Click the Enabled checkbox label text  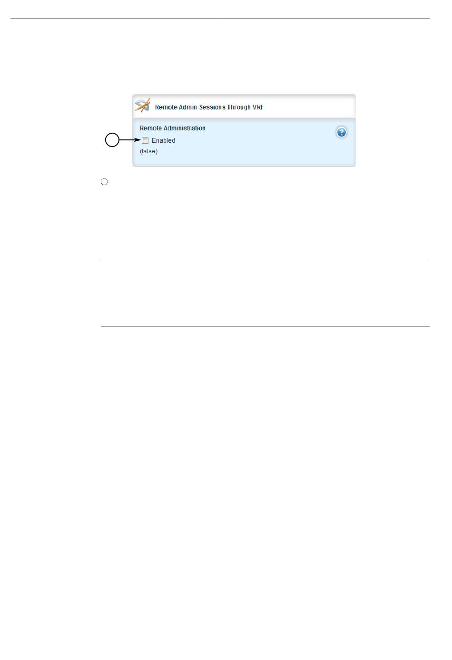click(163, 140)
